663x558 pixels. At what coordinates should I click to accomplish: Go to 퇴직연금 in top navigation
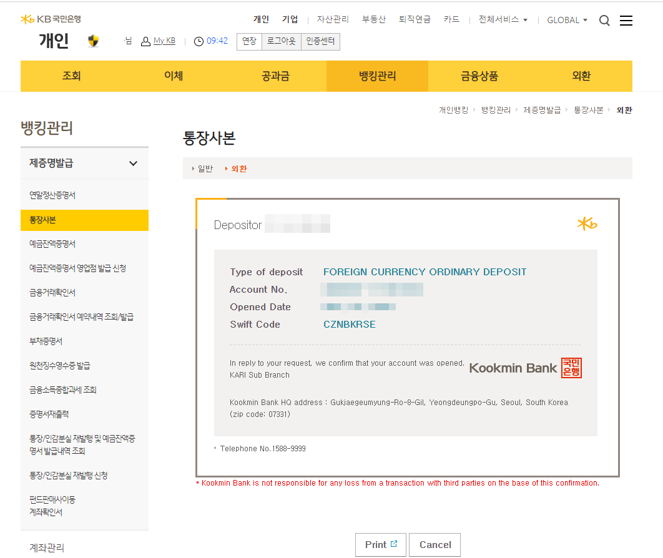click(x=415, y=19)
